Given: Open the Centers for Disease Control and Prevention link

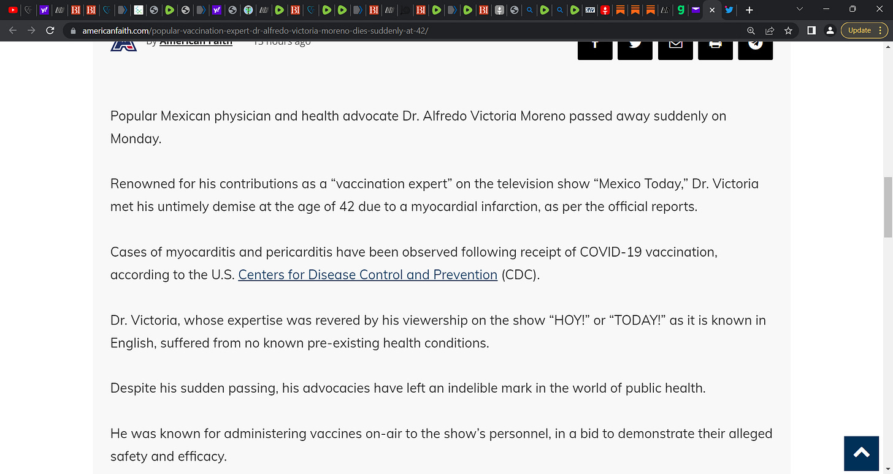Looking at the screenshot, I should 367,274.
